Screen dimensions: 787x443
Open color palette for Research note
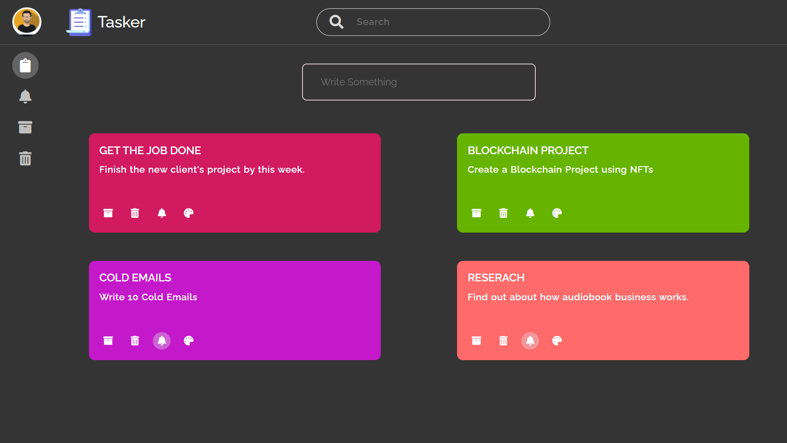click(x=557, y=340)
